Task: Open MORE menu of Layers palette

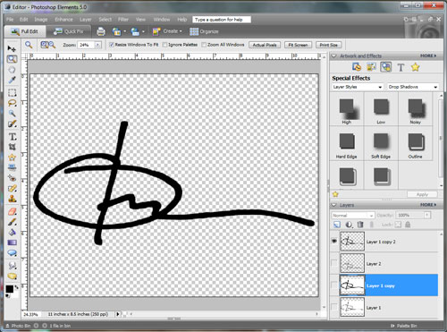Action: pos(428,205)
